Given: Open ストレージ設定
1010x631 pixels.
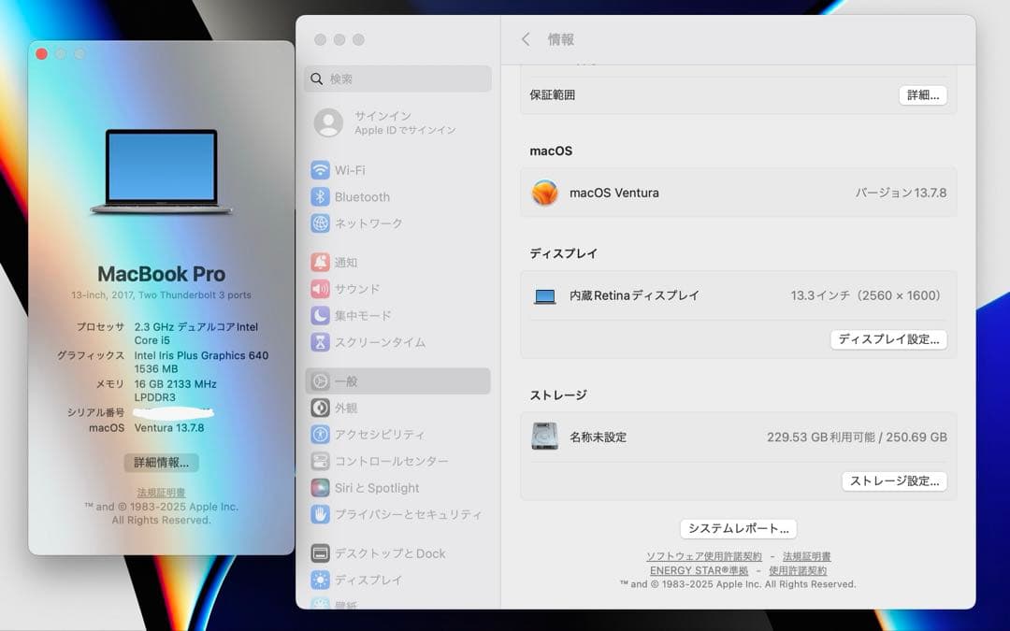Looking at the screenshot, I should pyautogui.click(x=894, y=481).
